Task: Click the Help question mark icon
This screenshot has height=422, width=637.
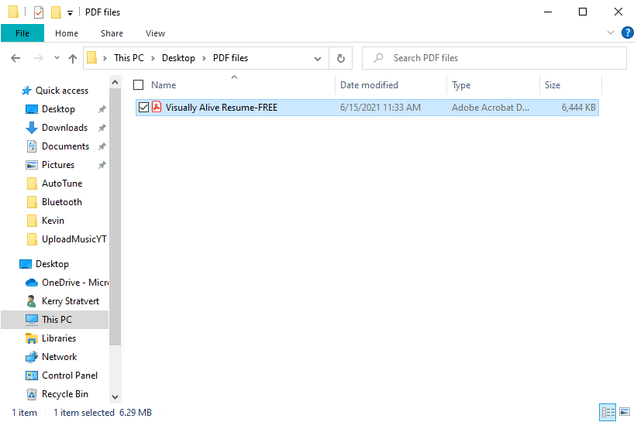Action: click(x=627, y=33)
